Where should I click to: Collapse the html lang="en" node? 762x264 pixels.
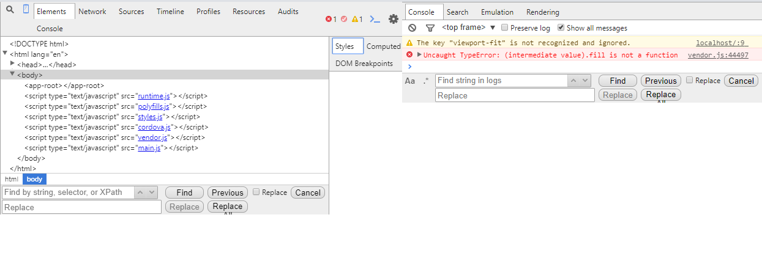6,53
